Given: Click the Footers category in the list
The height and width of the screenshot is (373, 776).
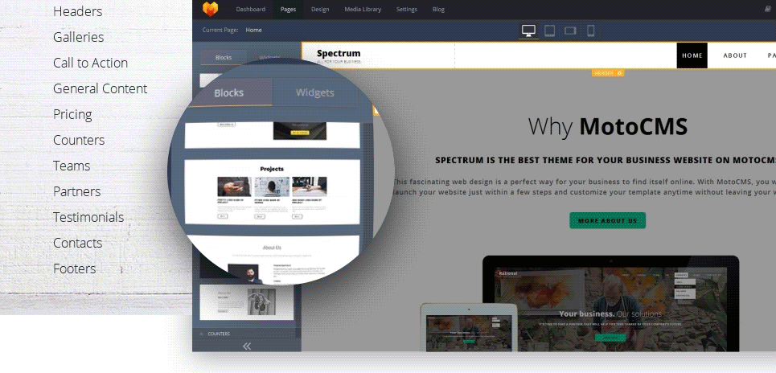Looking at the screenshot, I should (x=74, y=268).
